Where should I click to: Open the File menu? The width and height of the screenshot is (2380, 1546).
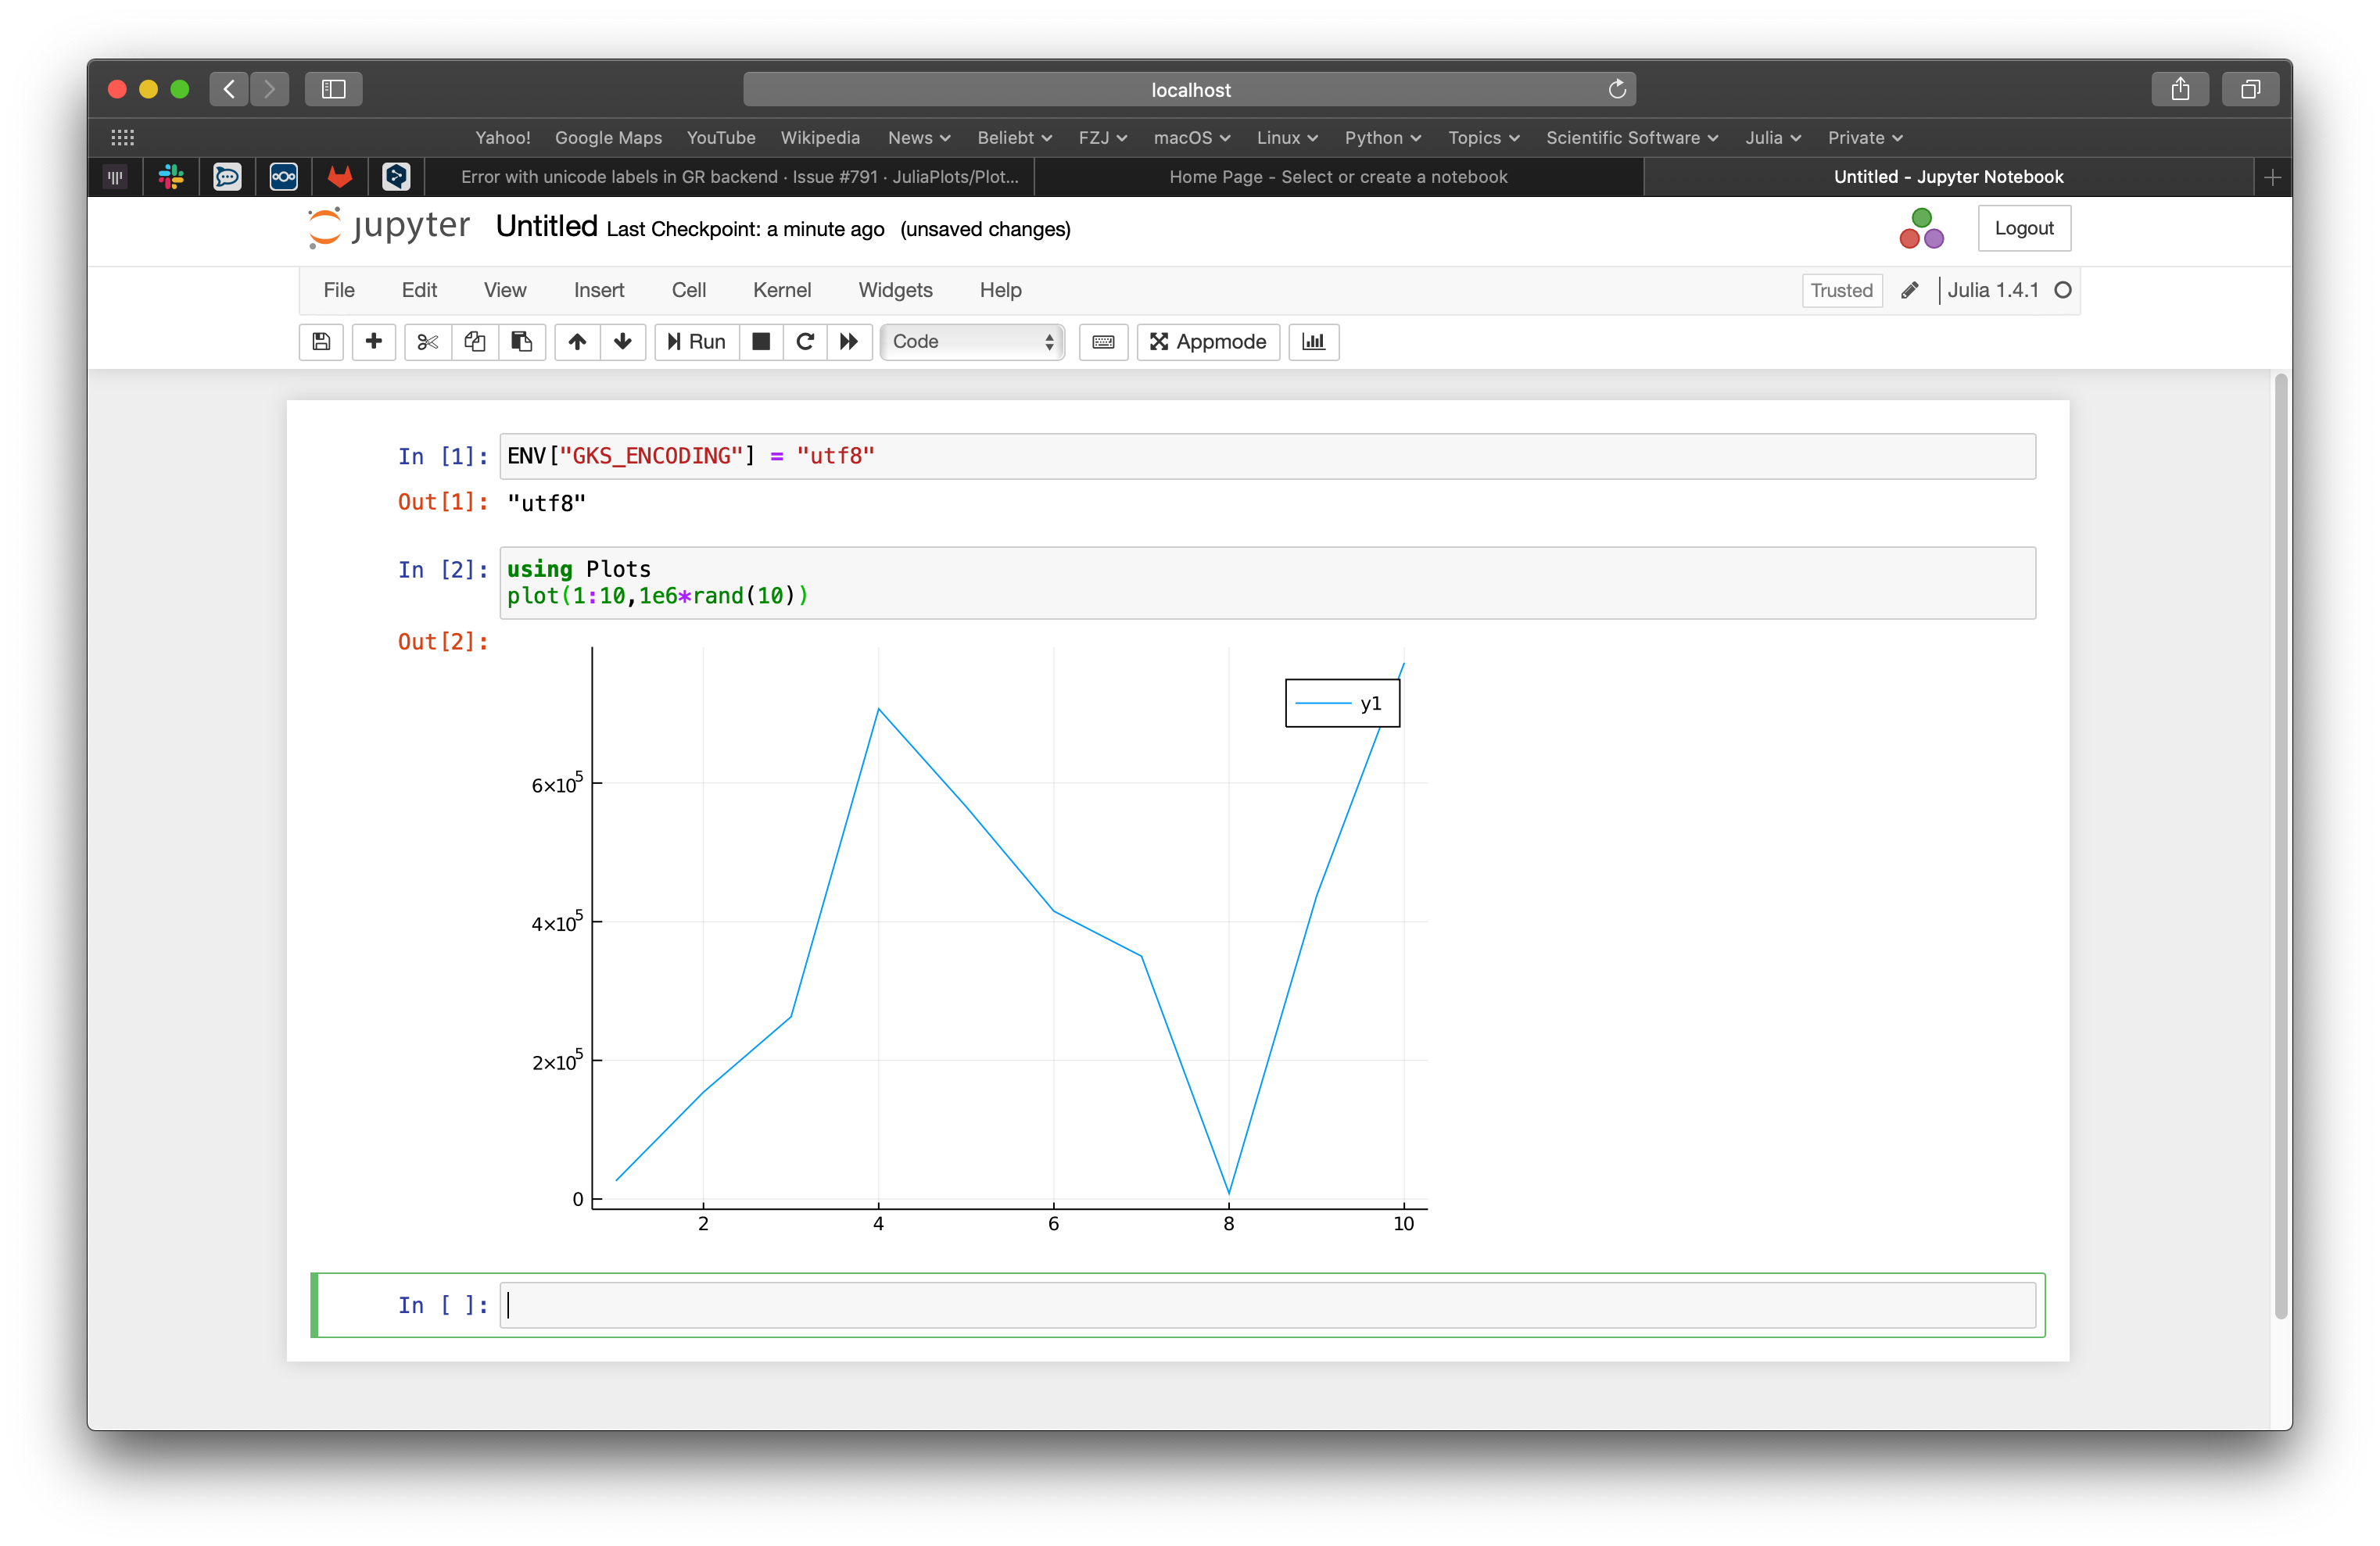click(339, 290)
